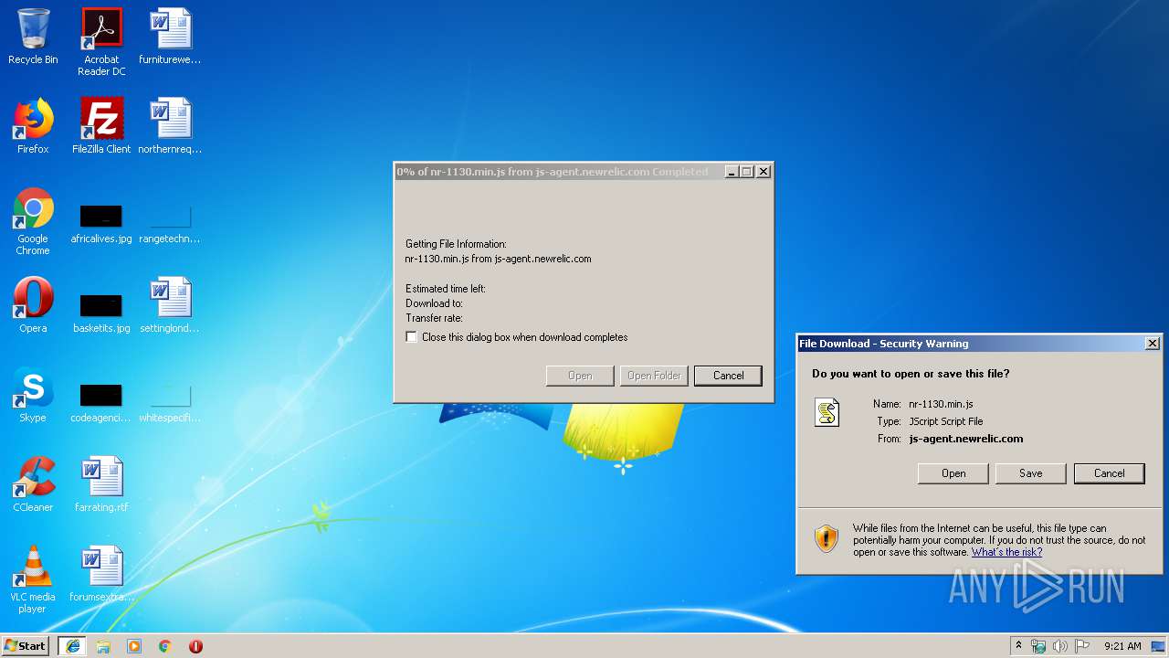Viewport: 1169px width, 658px height.
Task: Launch Opera desktop shortcut
Action: click(33, 305)
